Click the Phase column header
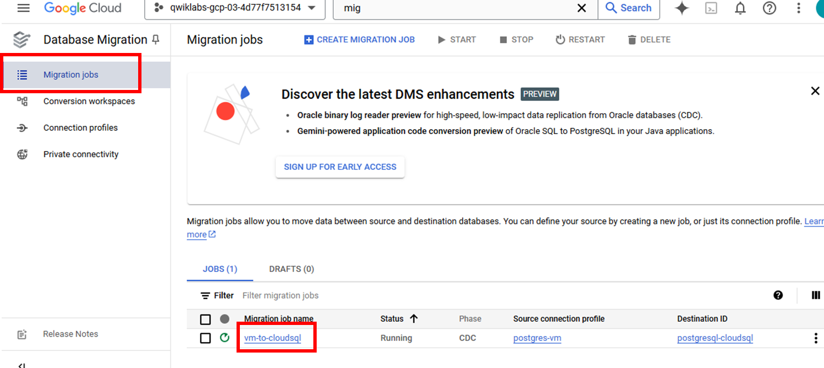The width and height of the screenshot is (824, 368). (470, 319)
